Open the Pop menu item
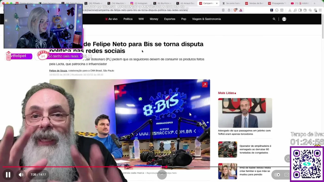The width and height of the screenshot is (324, 182). coord(184,19)
